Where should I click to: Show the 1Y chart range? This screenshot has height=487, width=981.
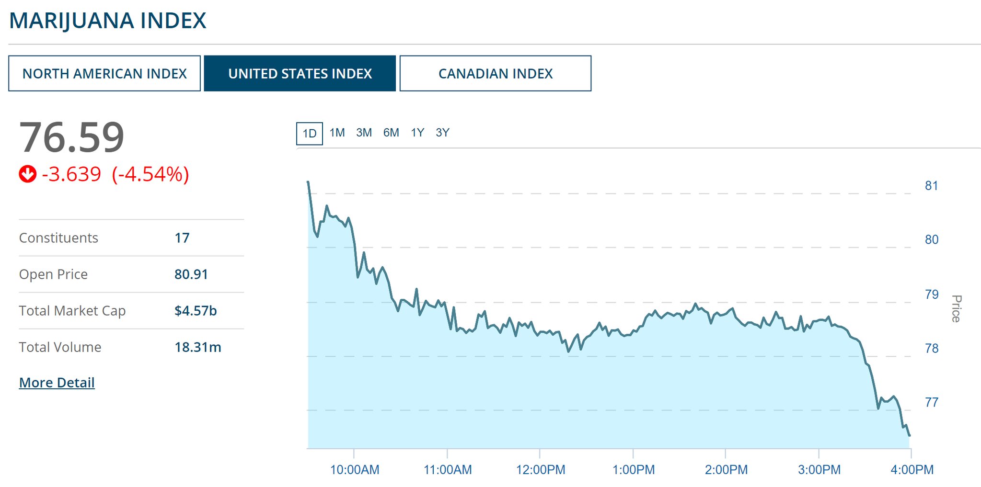417,133
